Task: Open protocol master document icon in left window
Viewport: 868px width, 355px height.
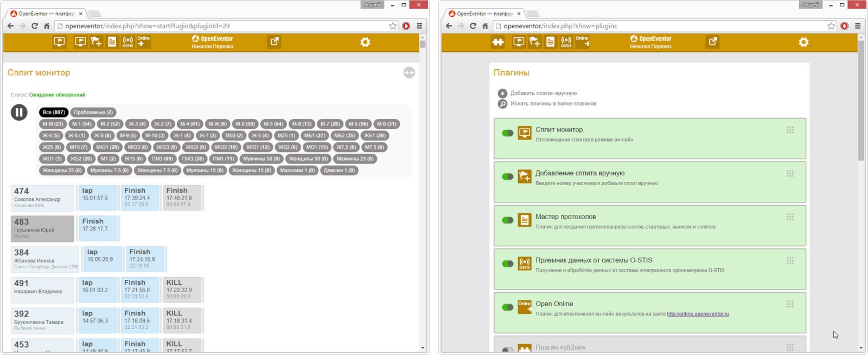Action: [x=112, y=42]
